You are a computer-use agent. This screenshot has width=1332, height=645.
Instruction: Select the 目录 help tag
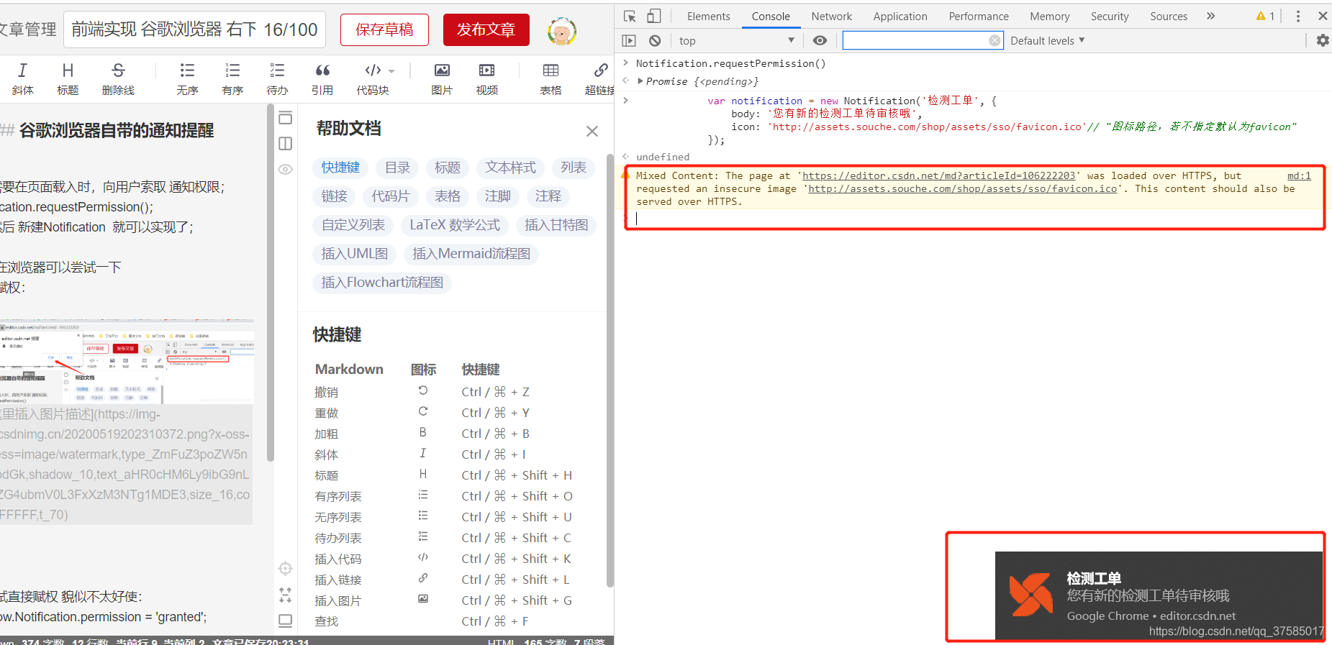click(397, 168)
